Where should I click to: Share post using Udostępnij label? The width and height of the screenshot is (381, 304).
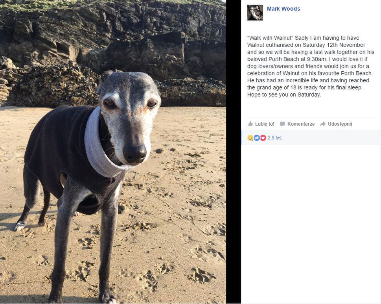[x=340, y=124]
